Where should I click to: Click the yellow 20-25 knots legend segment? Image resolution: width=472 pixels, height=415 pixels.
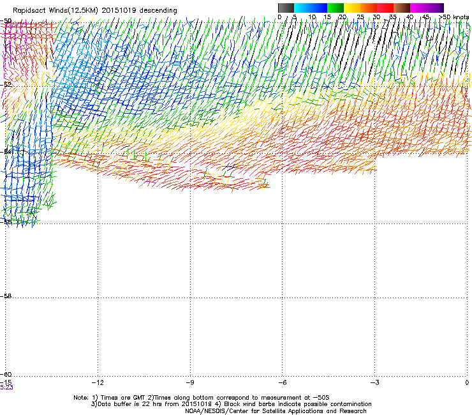pos(352,8)
